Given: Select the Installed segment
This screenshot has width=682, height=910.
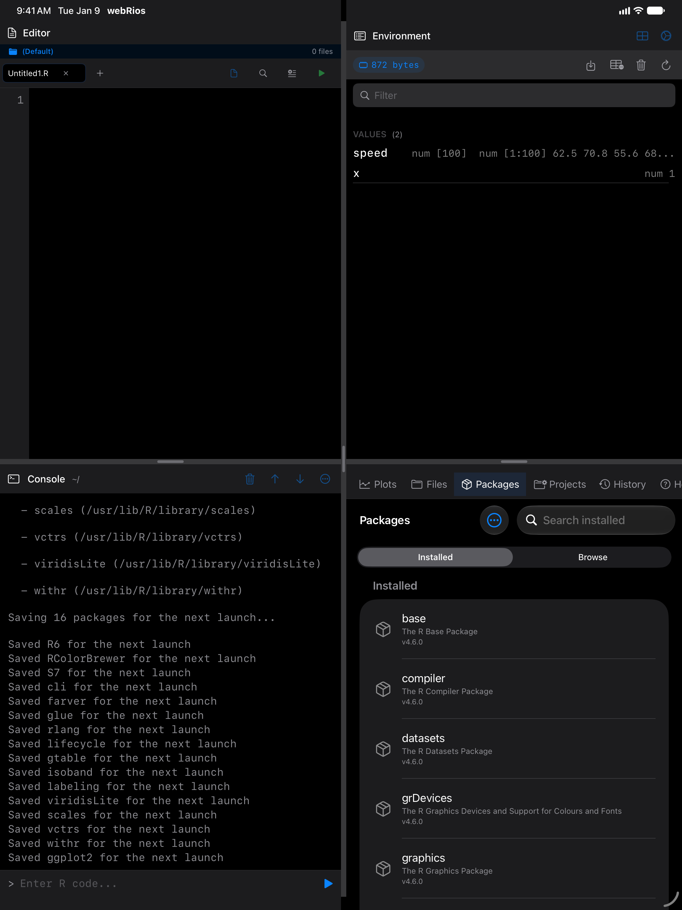Looking at the screenshot, I should 436,557.
